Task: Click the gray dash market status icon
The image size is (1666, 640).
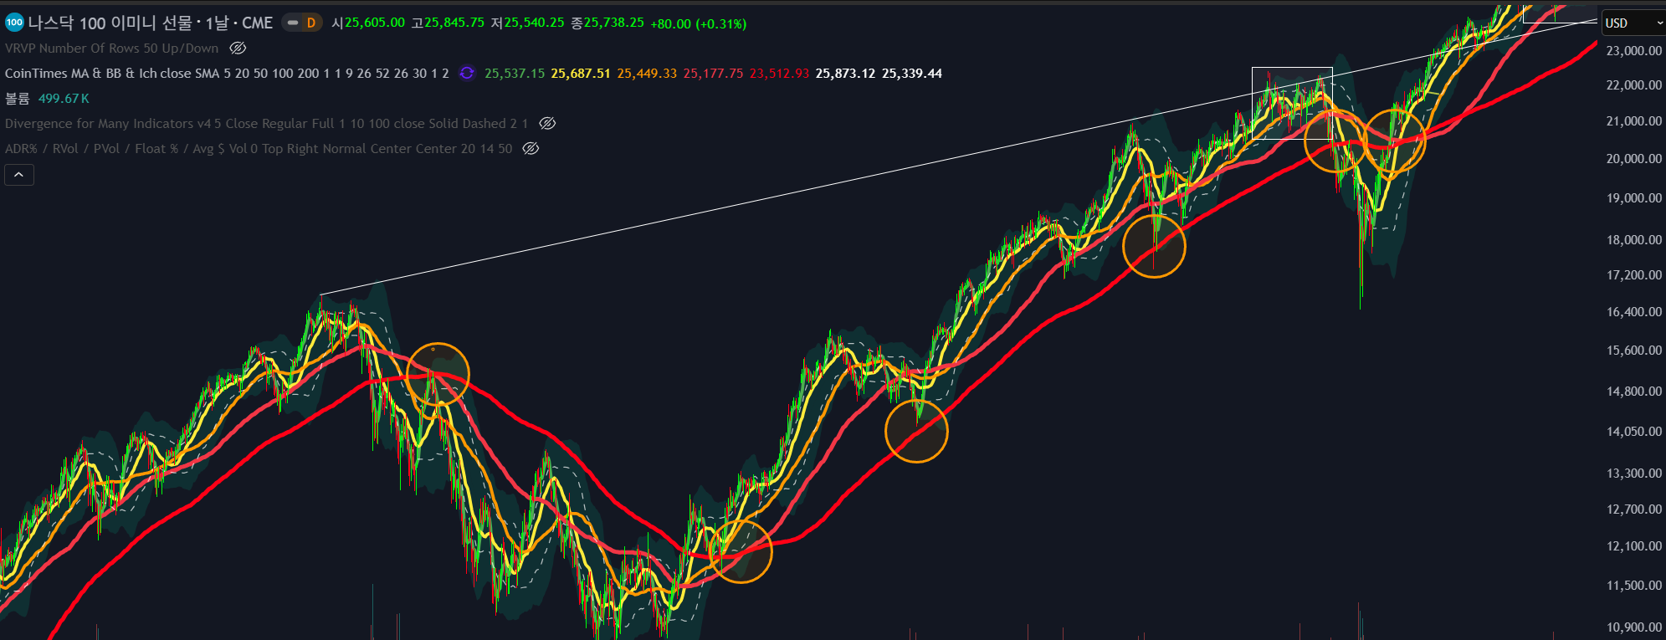Action: point(293,23)
